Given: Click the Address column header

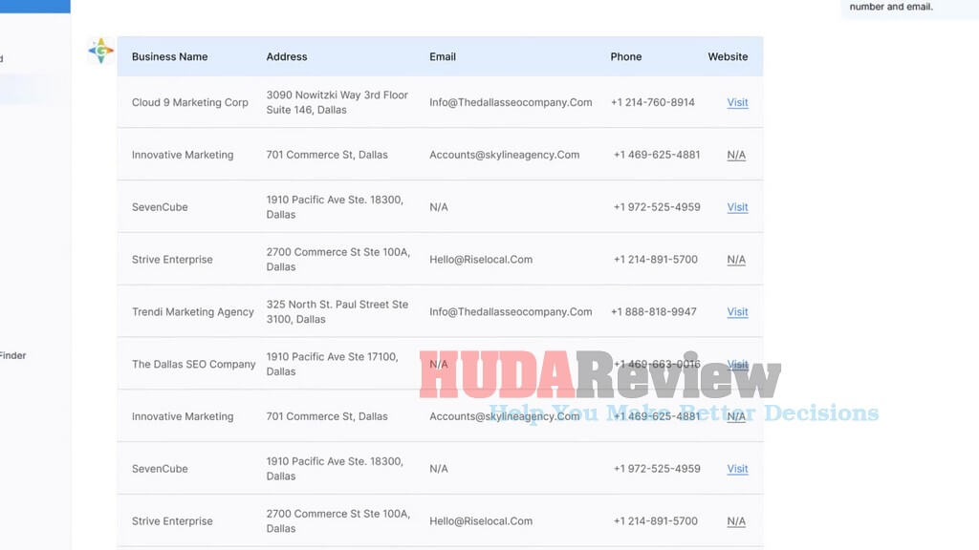Looking at the screenshot, I should (287, 56).
